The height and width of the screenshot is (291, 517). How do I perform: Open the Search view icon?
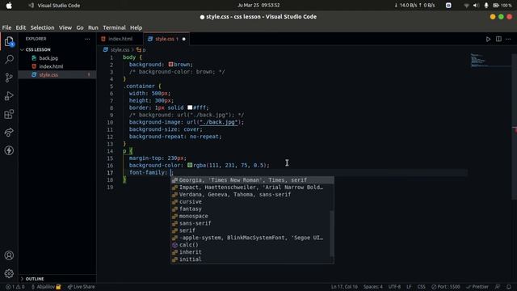9,59
